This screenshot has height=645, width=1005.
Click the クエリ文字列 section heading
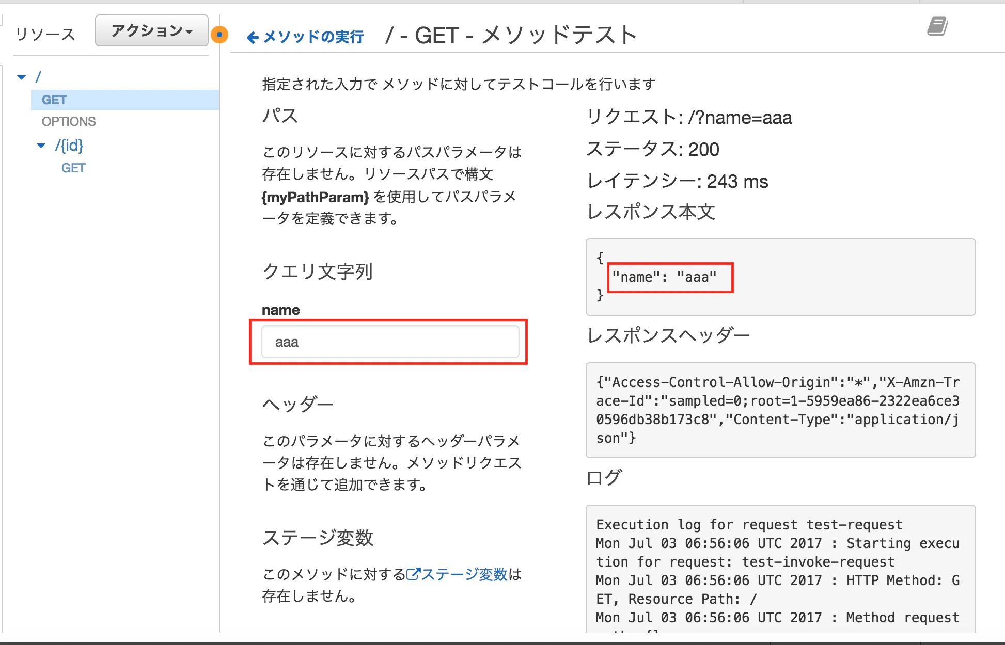click(318, 271)
